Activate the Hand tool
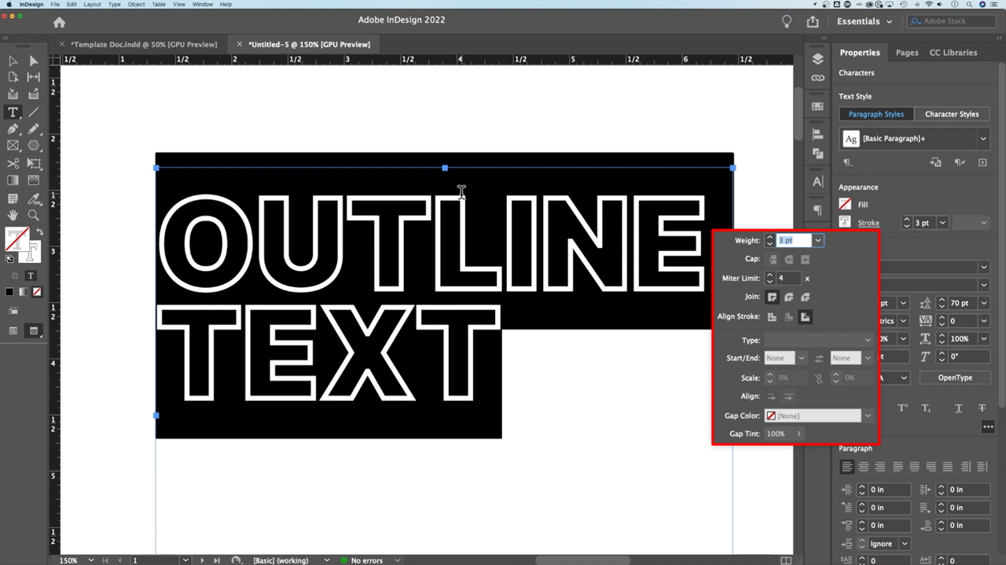Screen dimensions: 1006x565 click(x=13, y=215)
